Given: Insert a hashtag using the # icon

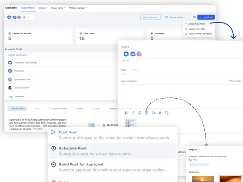Looking at the screenshot, I should coord(160,113).
